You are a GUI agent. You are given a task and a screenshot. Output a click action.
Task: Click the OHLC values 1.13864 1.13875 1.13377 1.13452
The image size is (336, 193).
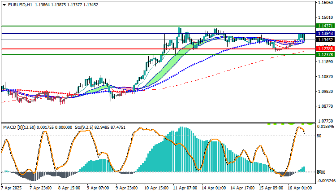pos(66,5)
